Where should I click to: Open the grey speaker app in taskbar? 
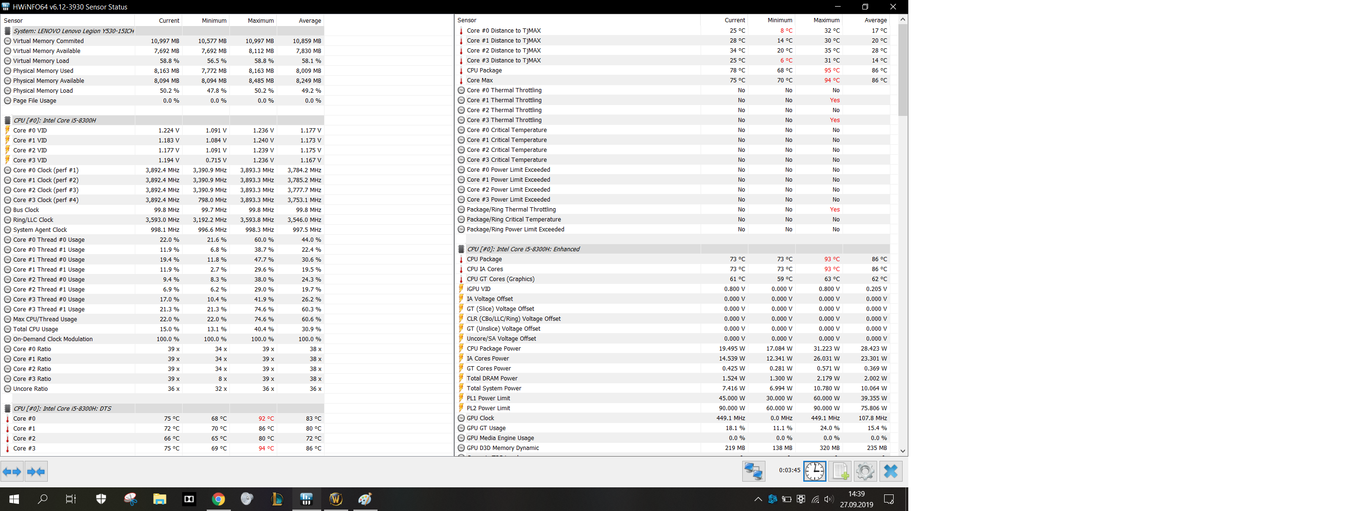pos(247,499)
